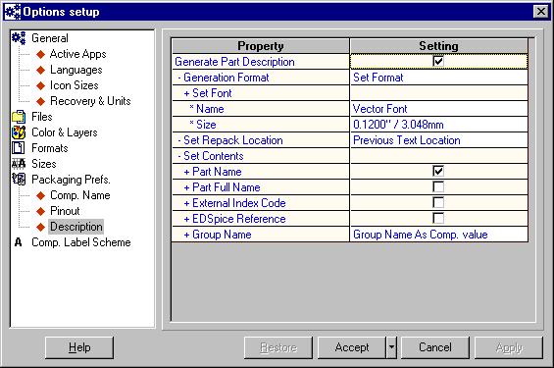Image resolution: width=554 pixels, height=368 pixels.
Task: Enable the Part Full Name checkbox
Action: [438, 186]
